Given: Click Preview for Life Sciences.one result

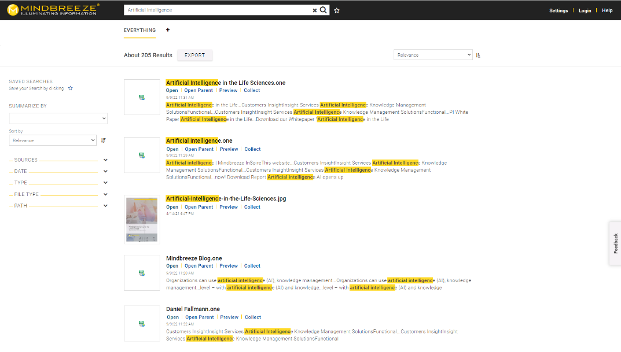Looking at the screenshot, I should coord(229,91).
